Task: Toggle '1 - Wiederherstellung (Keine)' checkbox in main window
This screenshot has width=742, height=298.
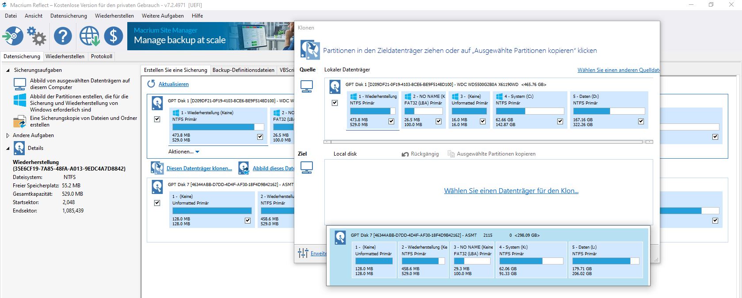Action: point(260,137)
